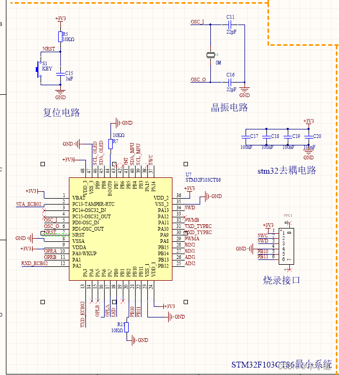Click the BIN2 net label
Image resolution: width=339 pixels, height=375 pixels.
(x=190, y=244)
